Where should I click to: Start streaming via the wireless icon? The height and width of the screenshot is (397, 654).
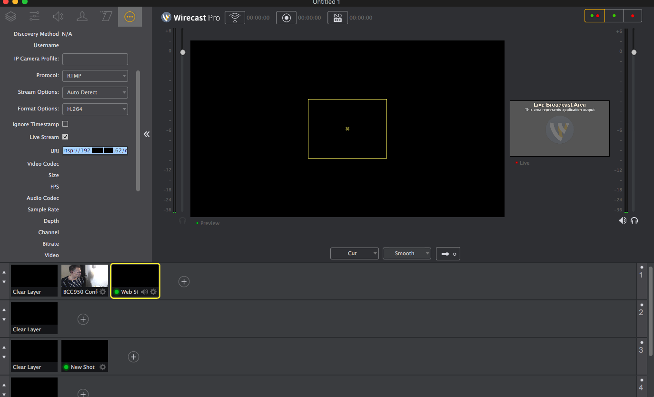tap(235, 18)
